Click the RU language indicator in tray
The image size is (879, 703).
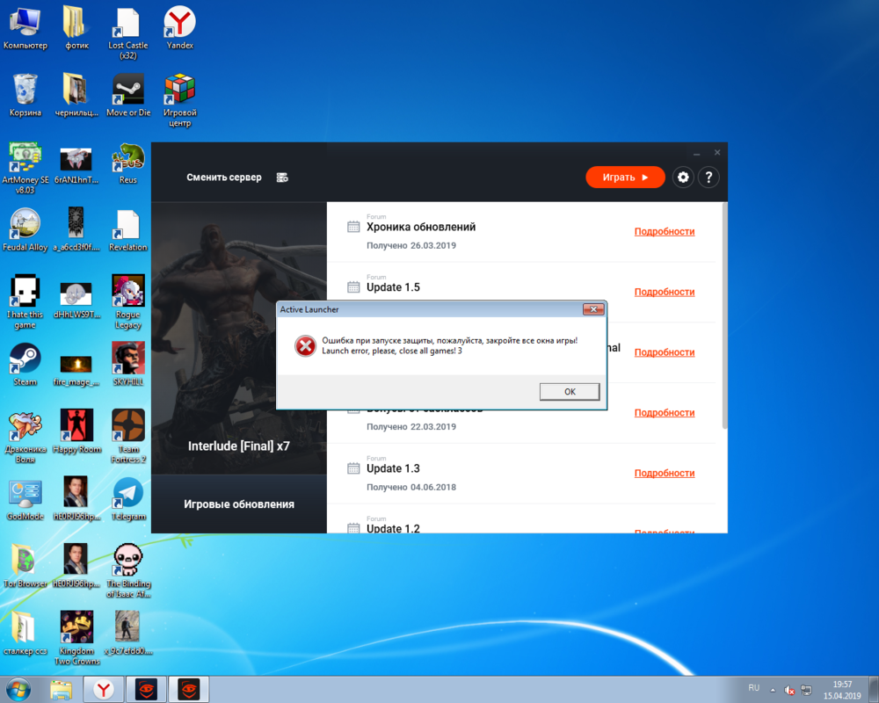[x=753, y=687]
